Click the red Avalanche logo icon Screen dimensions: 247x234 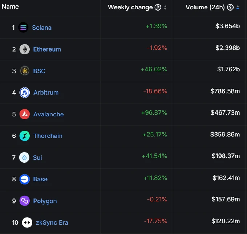coord(25,114)
